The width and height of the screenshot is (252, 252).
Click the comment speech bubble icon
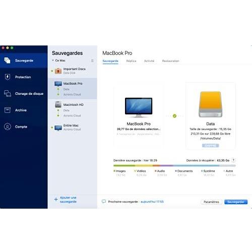104,202
